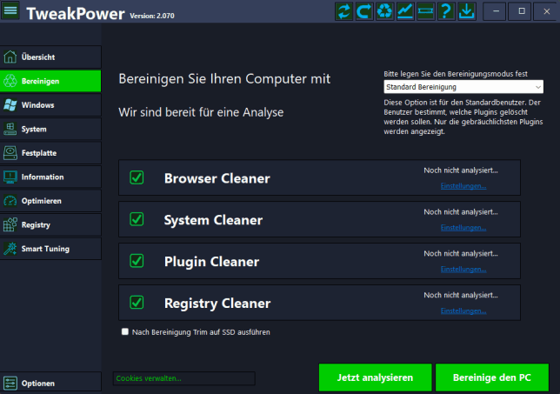Select the Festplatte sidebar tab
The image size is (560, 394).
pyautogui.click(x=50, y=153)
